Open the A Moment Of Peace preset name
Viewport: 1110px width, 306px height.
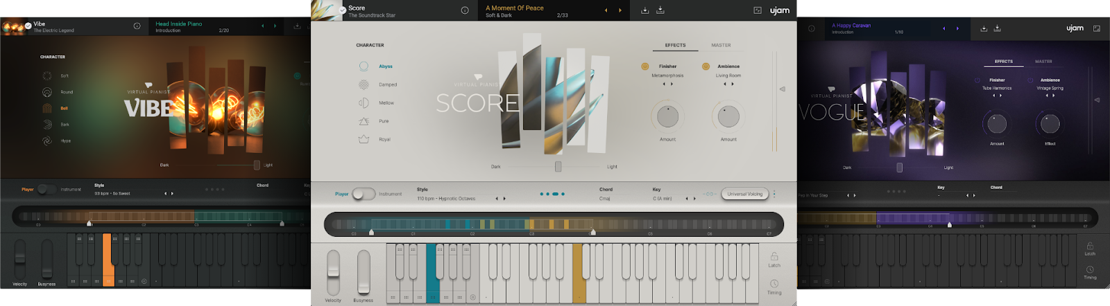(x=514, y=8)
